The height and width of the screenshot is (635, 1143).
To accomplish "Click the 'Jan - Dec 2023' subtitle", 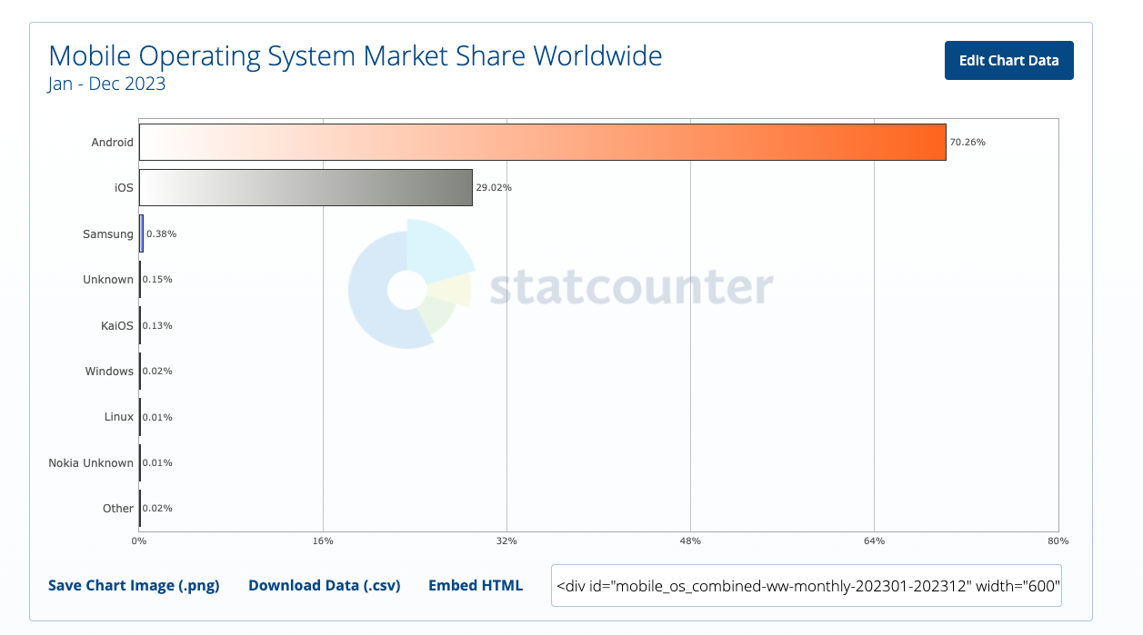I will pyautogui.click(x=106, y=84).
